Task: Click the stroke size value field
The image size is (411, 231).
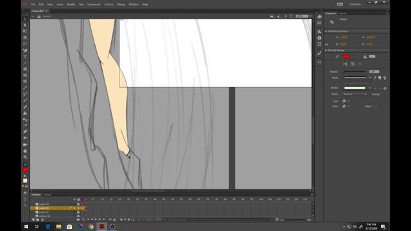Action: (x=374, y=71)
